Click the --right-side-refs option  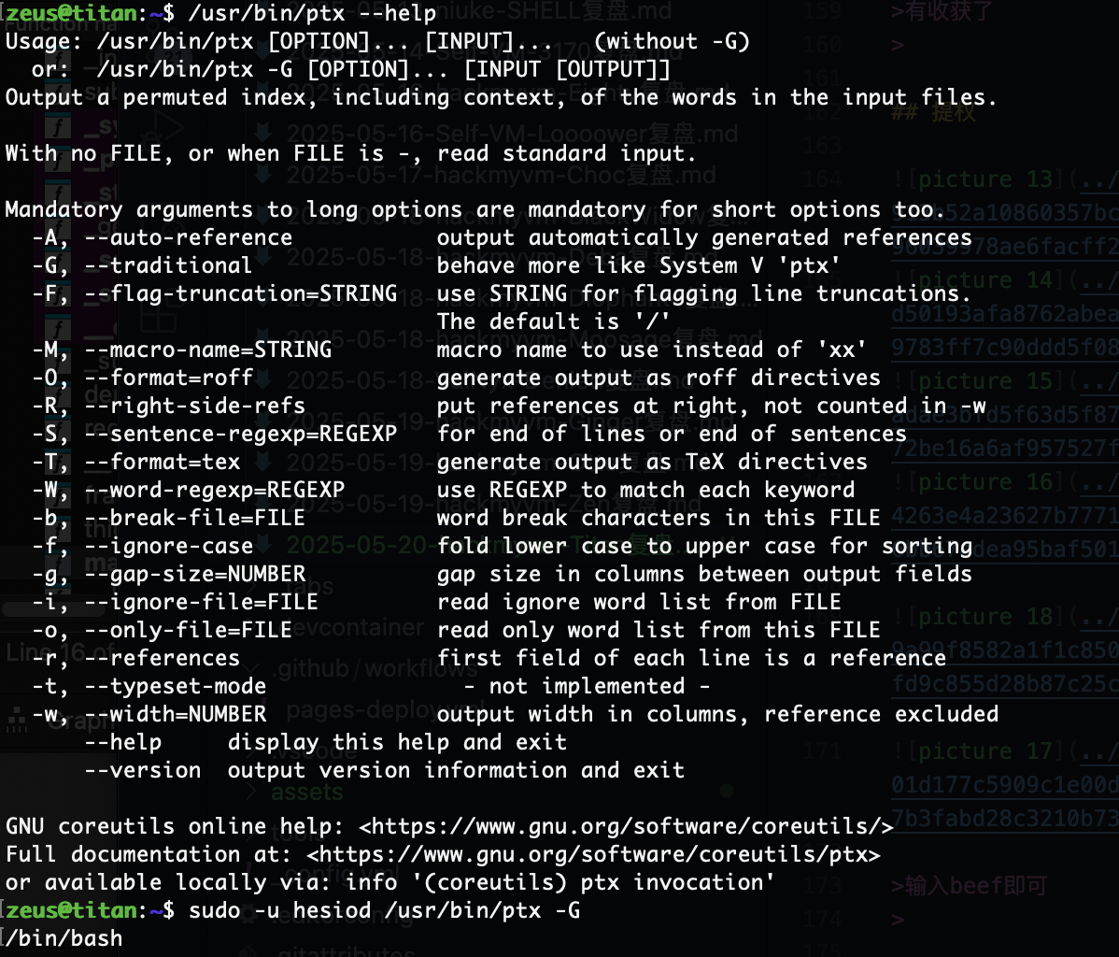(195, 406)
